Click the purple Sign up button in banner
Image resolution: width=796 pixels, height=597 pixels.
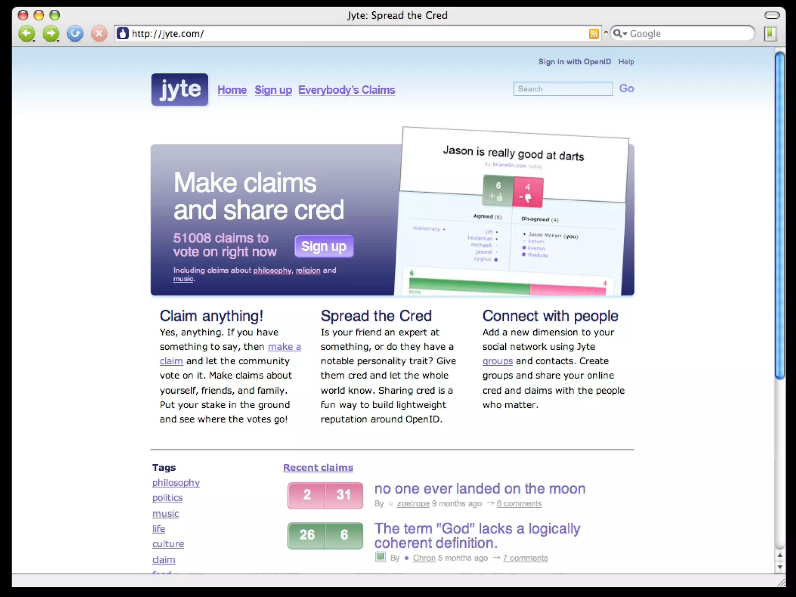pyautogui.click(x=324, y=246)
